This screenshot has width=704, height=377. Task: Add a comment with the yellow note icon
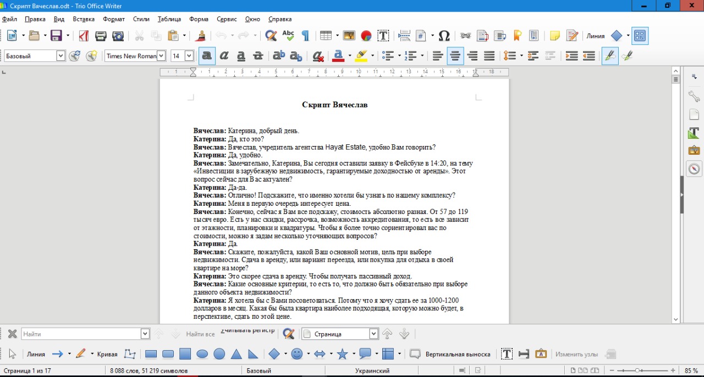click(555, 36)
